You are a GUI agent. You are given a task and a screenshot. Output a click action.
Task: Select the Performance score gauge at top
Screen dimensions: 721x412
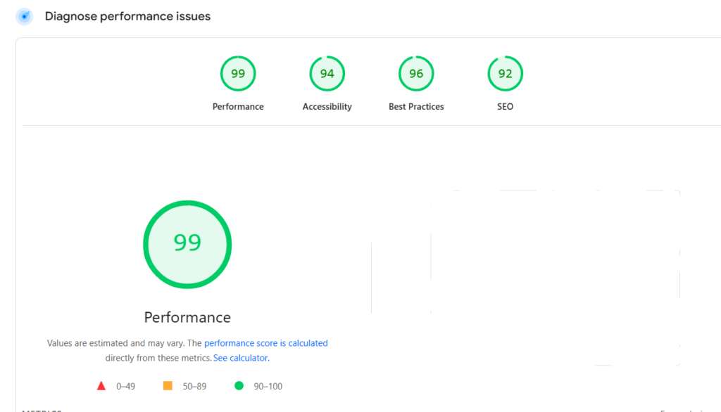238,73
